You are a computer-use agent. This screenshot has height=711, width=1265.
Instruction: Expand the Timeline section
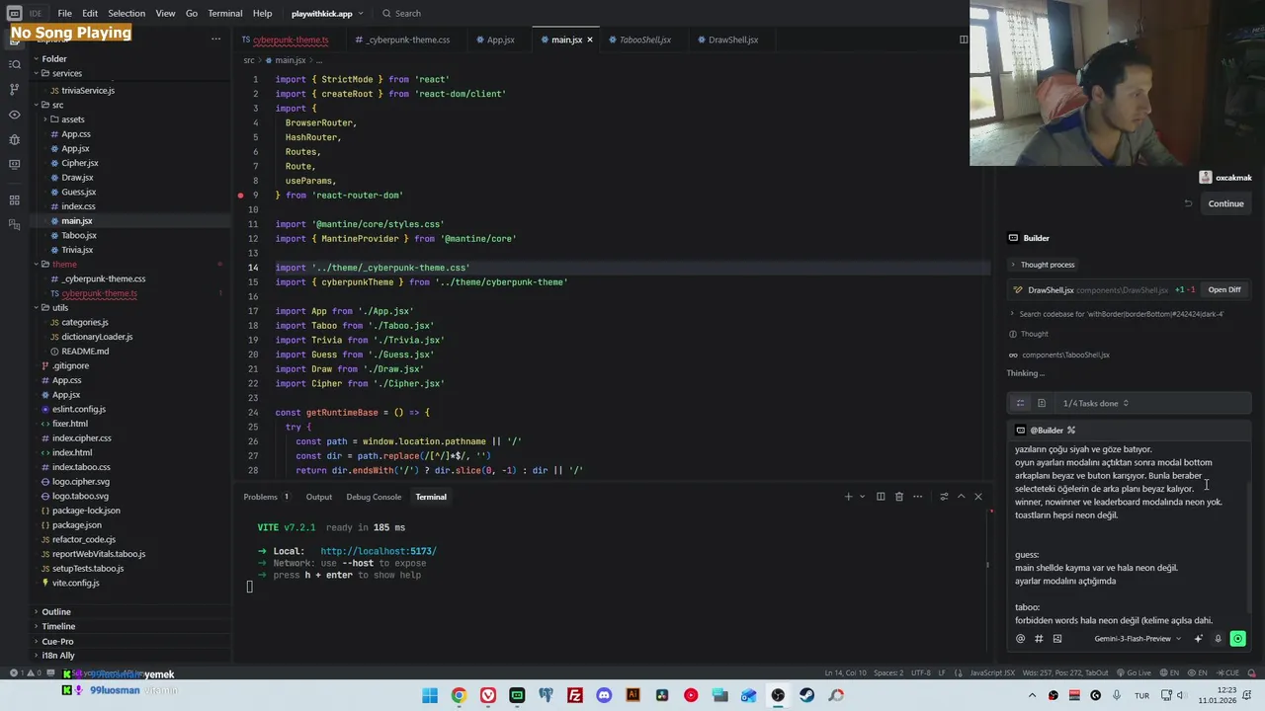(x=58, y=626)
